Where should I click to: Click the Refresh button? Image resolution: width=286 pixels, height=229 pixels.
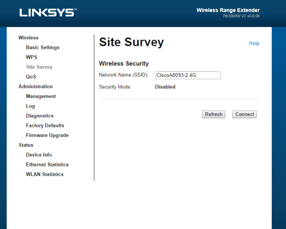click(214, 114)
